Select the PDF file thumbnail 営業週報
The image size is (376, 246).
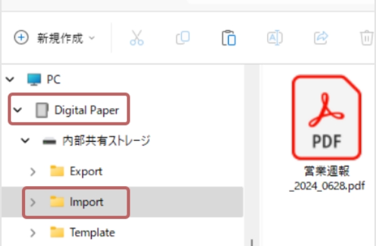coord(326,117)
